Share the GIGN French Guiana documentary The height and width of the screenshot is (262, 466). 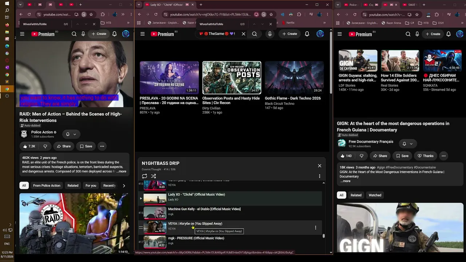380,156
